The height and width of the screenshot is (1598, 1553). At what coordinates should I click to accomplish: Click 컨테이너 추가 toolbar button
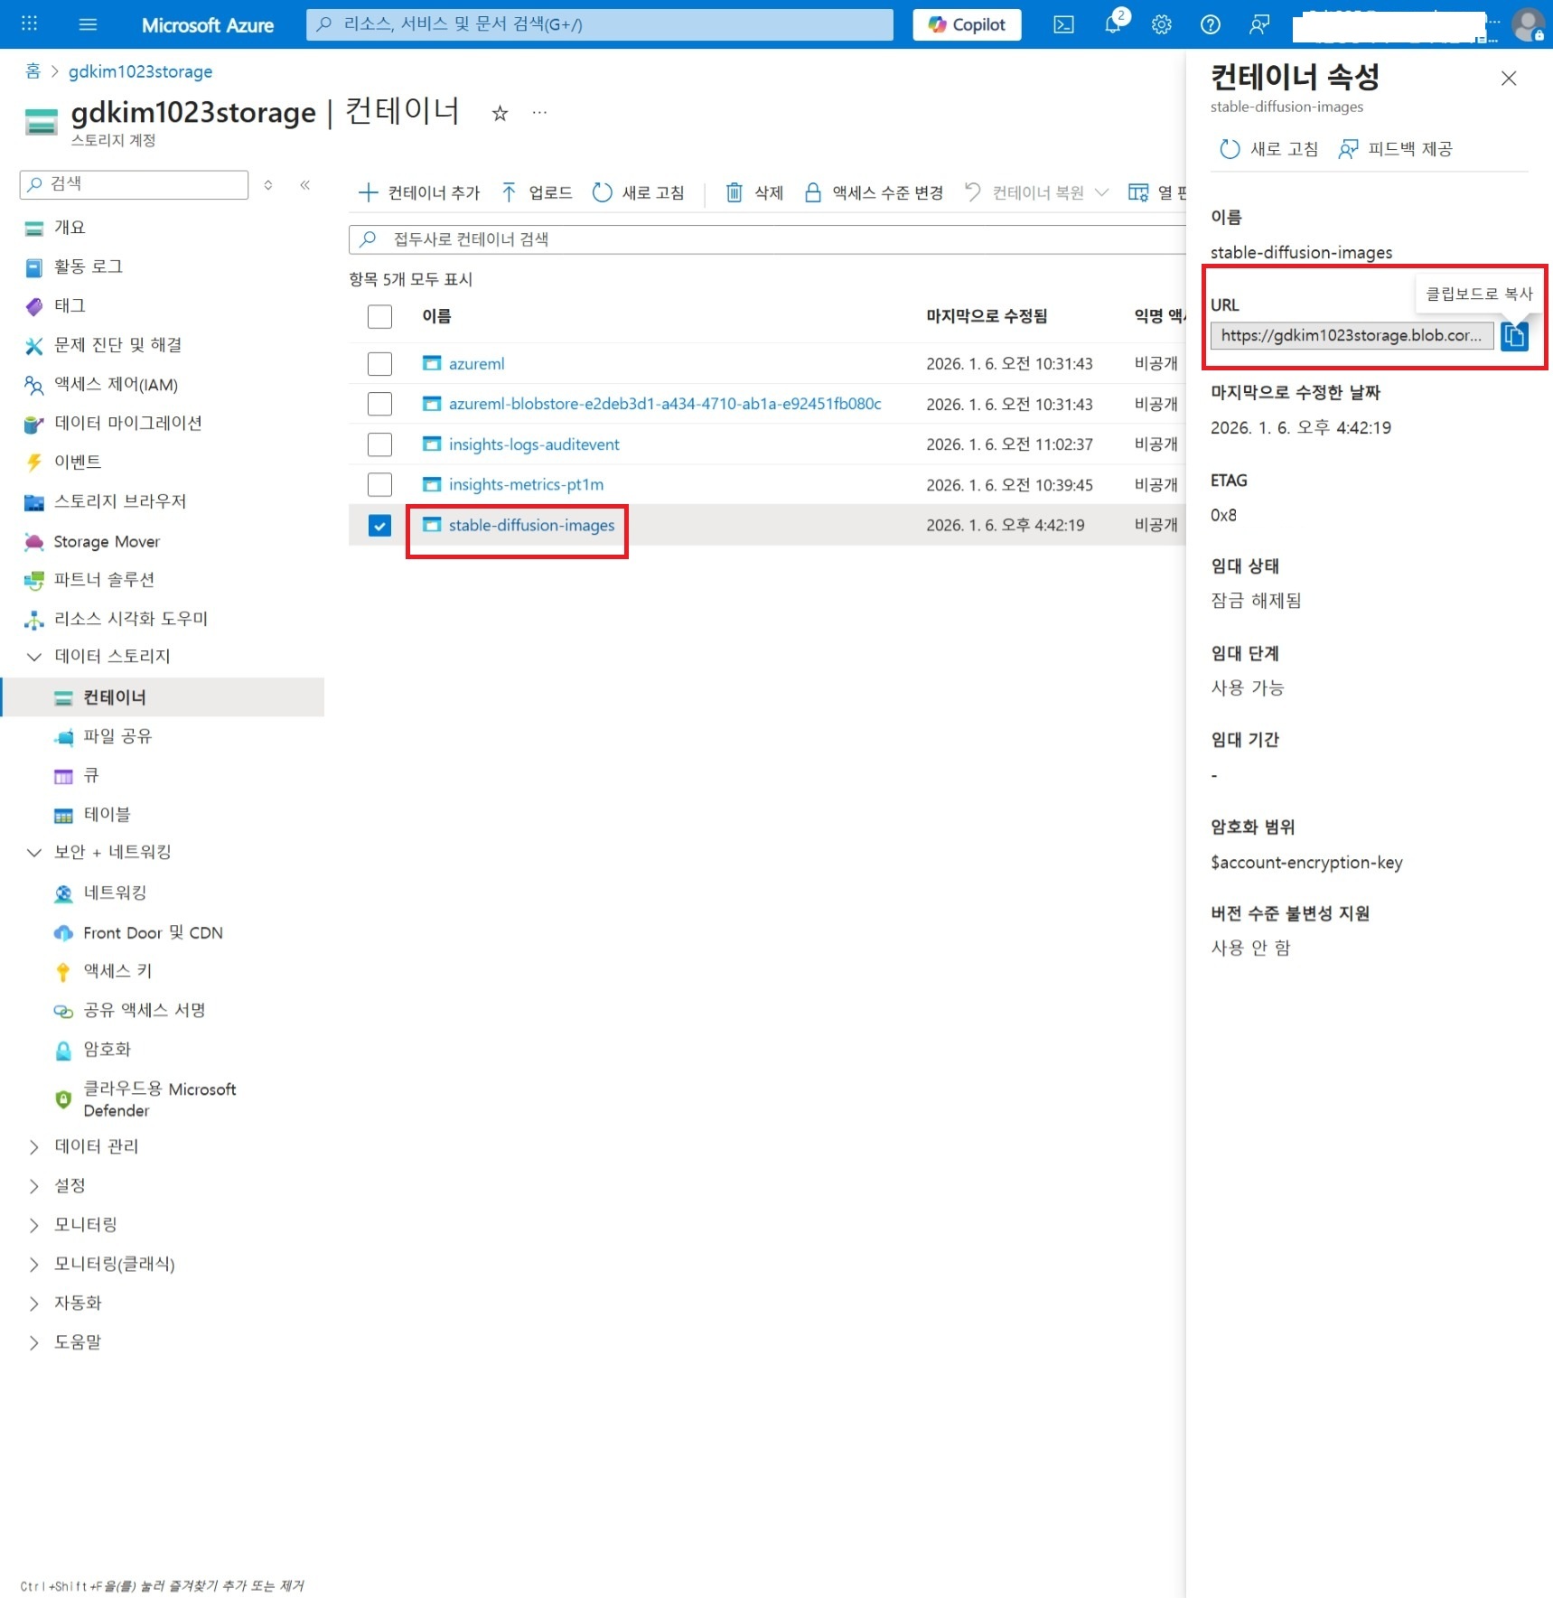[x=419, y=192]
